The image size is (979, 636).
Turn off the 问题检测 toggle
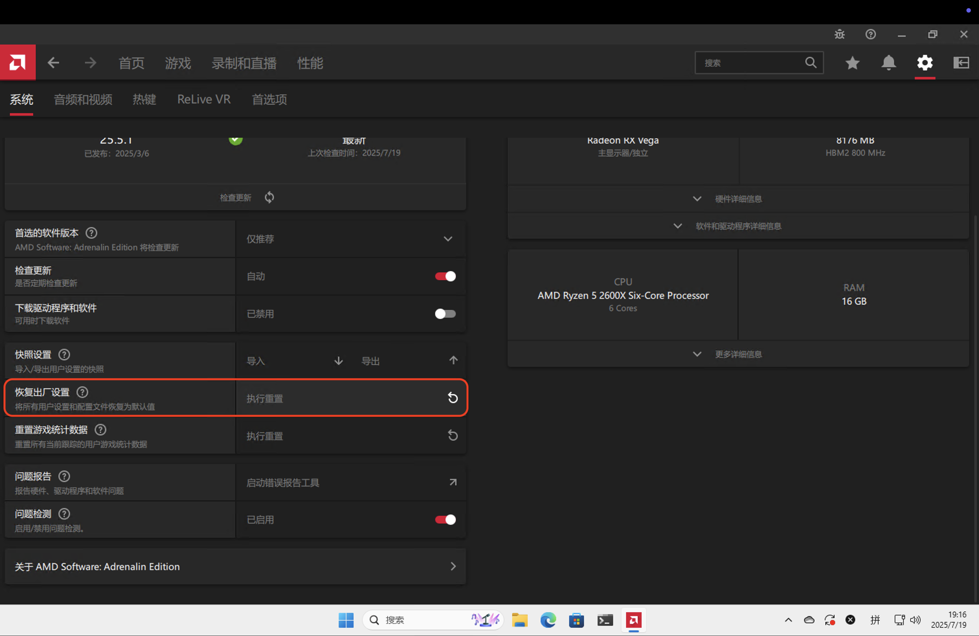(x=445, y=519)
